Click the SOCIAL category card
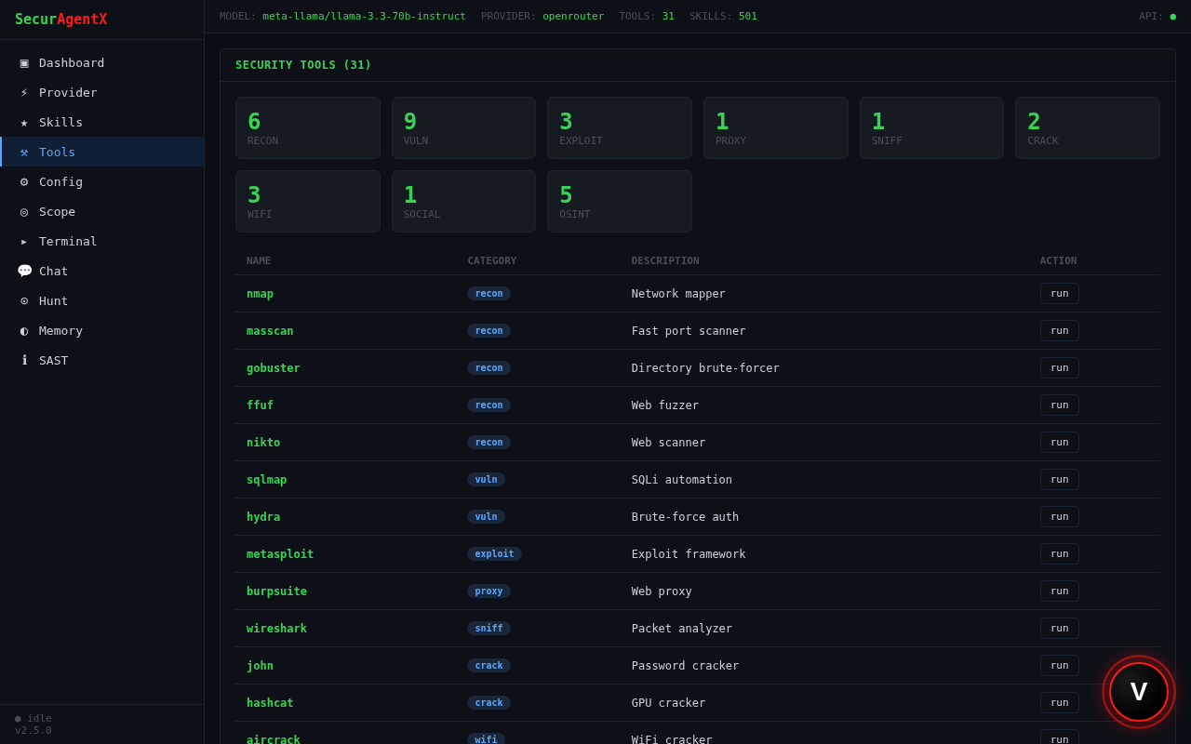Viewport: 1191px width, 744px height. tap(463, 201)
